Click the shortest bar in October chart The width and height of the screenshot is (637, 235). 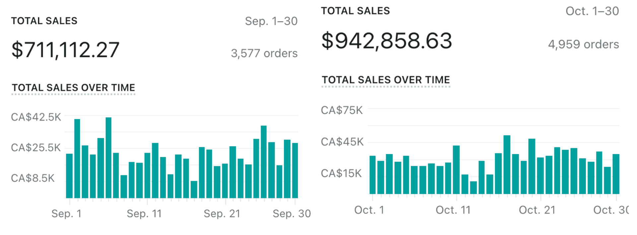473,188
